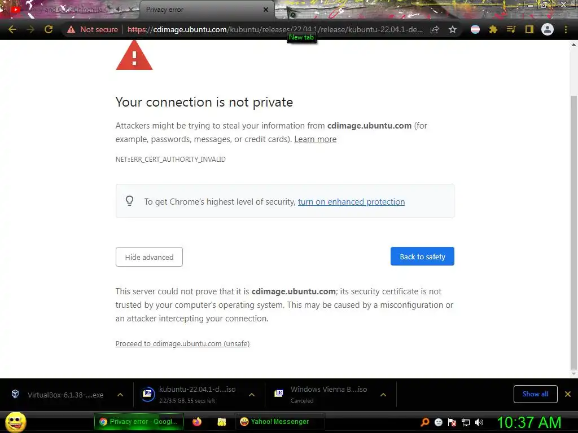Click the 10:37 AM clock

pos(529,422)
